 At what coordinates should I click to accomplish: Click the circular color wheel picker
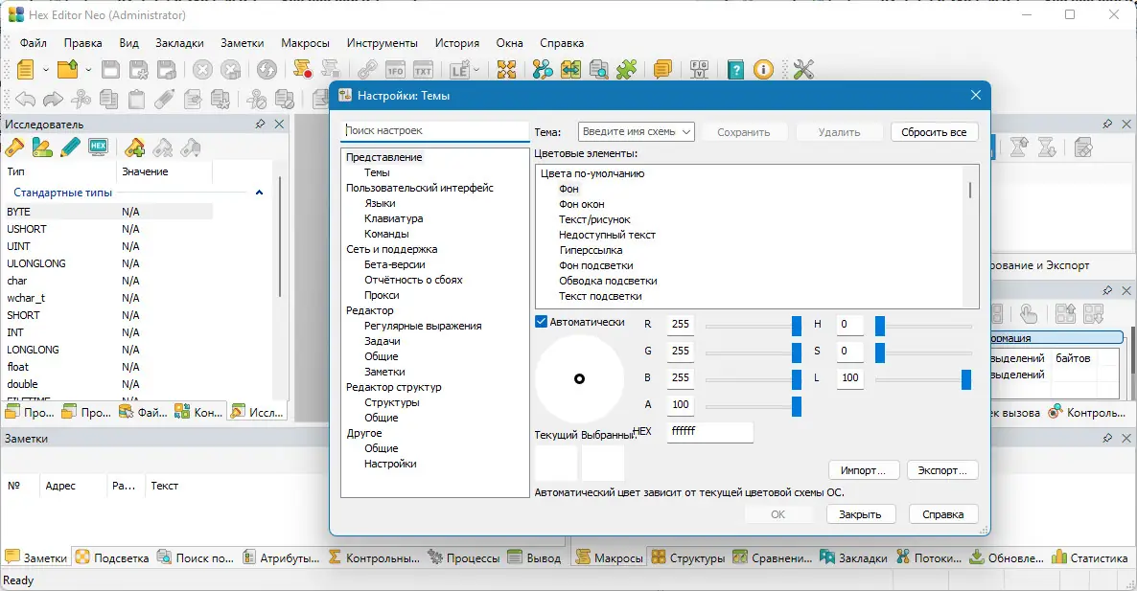point(579,378)
